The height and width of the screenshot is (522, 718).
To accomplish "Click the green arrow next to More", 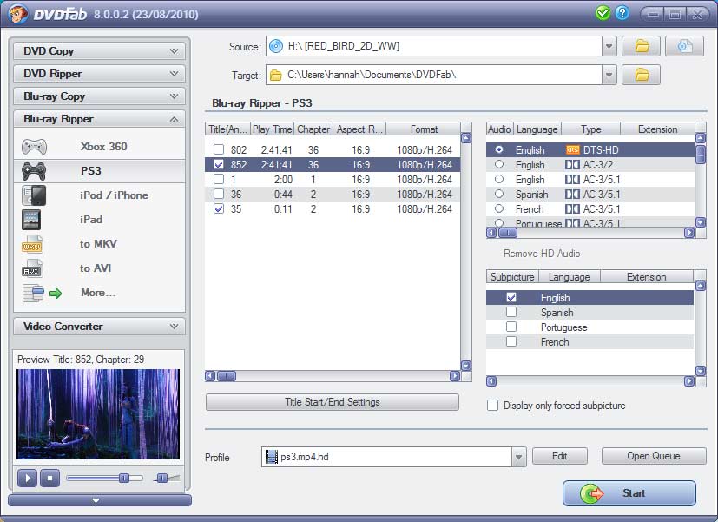I will coord(56,293).
